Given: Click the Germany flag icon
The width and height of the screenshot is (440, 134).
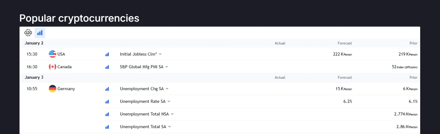Looking at the screenshot, I should (53, 89).
